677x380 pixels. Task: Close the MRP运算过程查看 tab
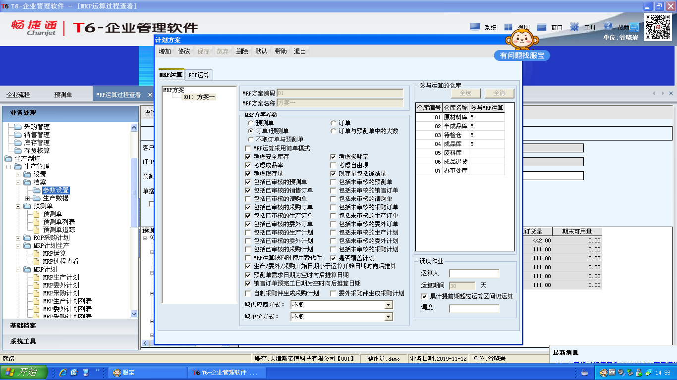(150, 94)
